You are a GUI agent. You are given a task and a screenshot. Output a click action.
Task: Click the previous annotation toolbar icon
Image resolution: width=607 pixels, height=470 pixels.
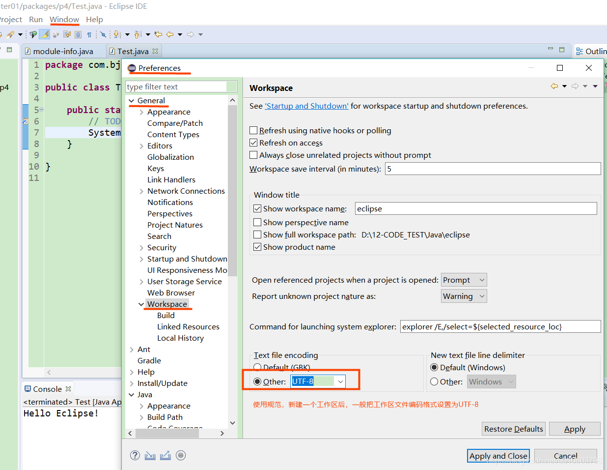coord(138,34)
